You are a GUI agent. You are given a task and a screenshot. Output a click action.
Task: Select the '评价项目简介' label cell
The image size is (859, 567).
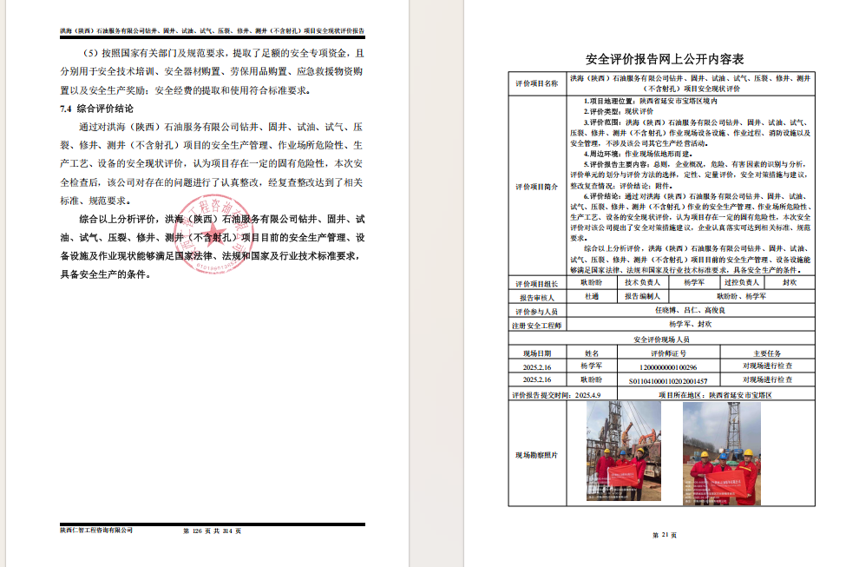(x=537, y=186)
